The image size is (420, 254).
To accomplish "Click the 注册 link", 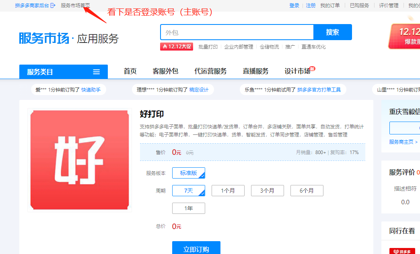I will click(311, 5).
